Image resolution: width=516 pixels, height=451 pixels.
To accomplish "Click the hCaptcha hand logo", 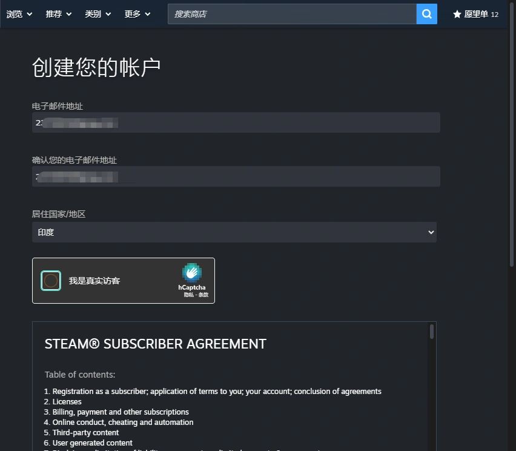I will (x=192, y=272).
